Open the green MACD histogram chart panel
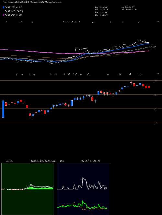This screenshot has width=162, height=215. tap(28, 189)
